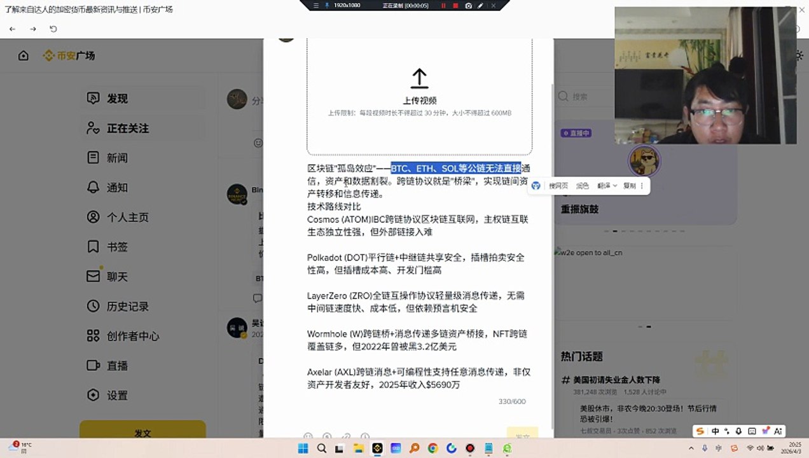809x458 pixels.
Task: Stop the screen recording with red square
Action: coord(455,5)
